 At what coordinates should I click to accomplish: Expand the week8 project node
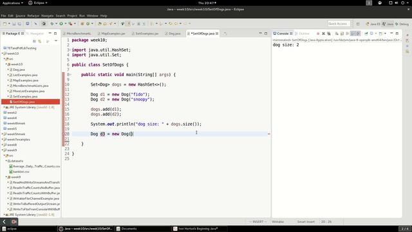click(x=3, y=144)
